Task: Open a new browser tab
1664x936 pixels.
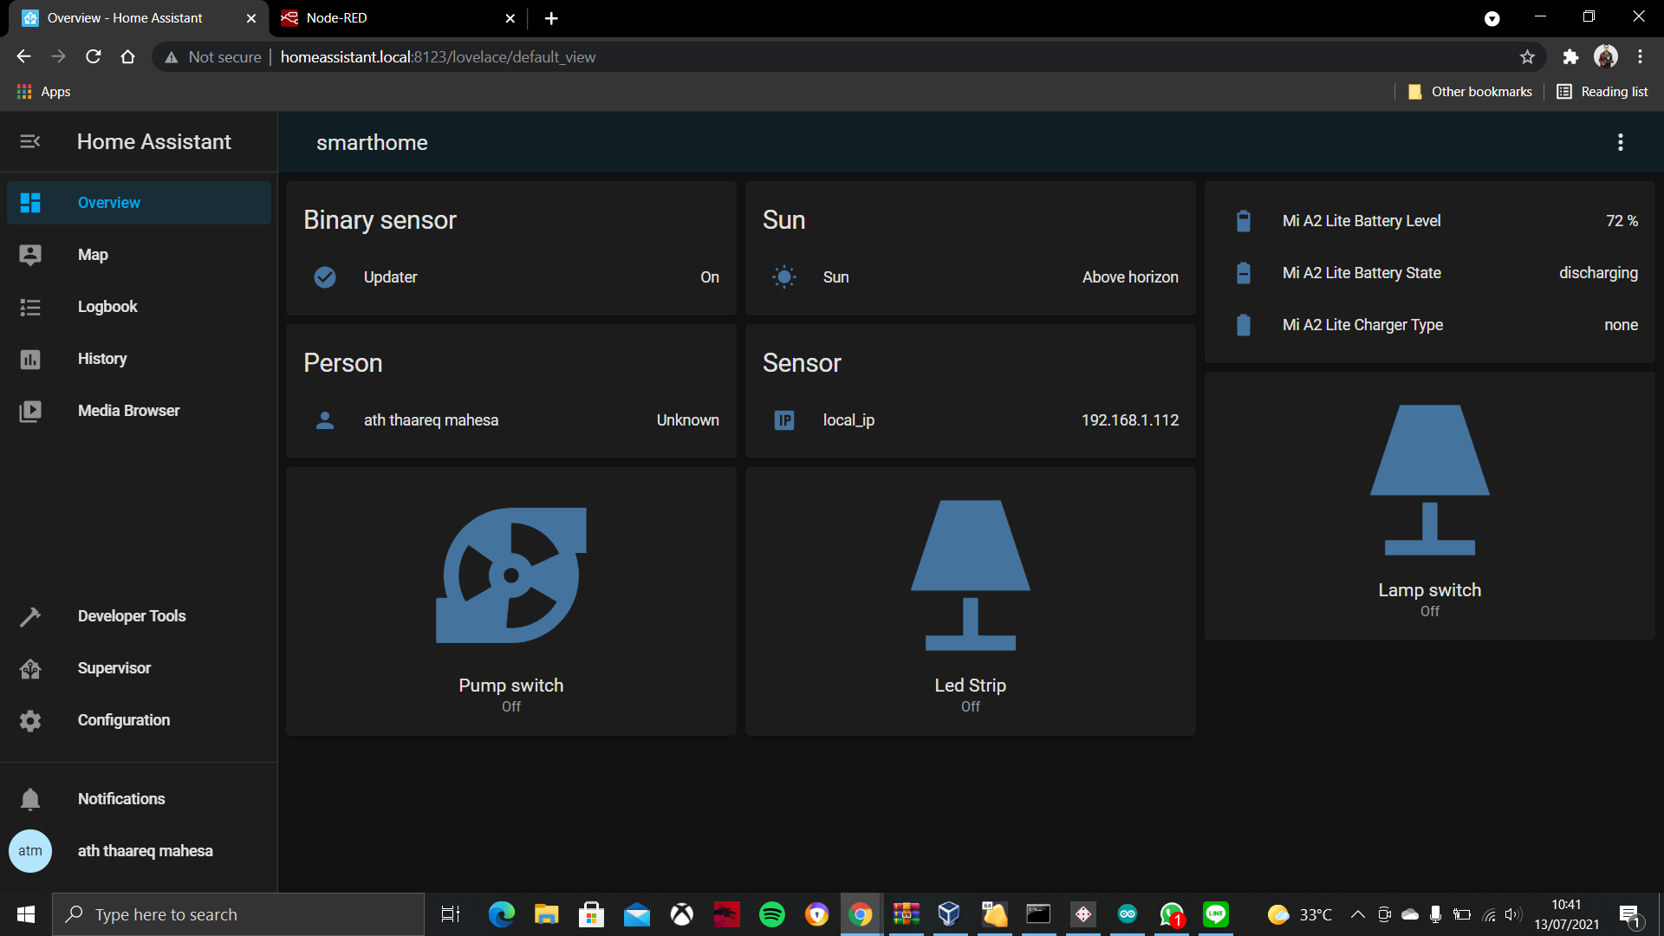Action: click(x=551, y=18)
